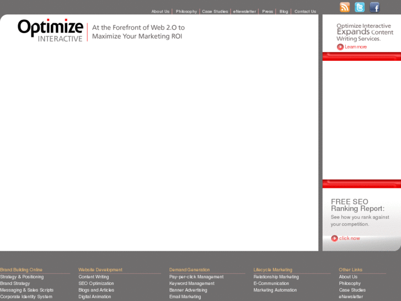Click the 'At the Forefront of Web 2.0' tagline
This screenshot has width=401, height=301.
pos(138,32)
